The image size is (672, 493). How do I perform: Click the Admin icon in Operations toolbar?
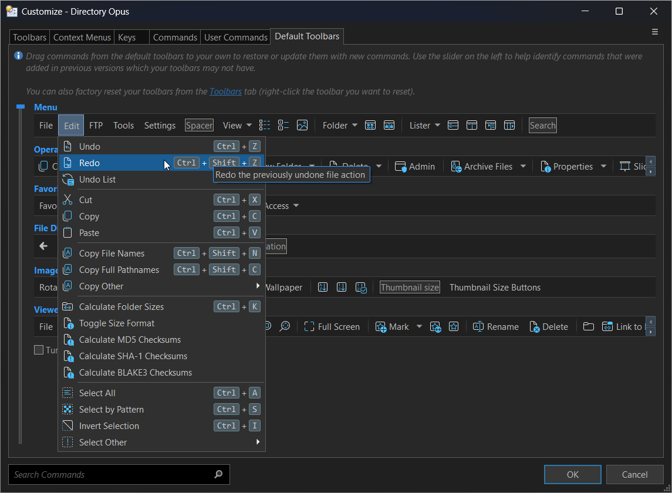[x=400, y=167]
